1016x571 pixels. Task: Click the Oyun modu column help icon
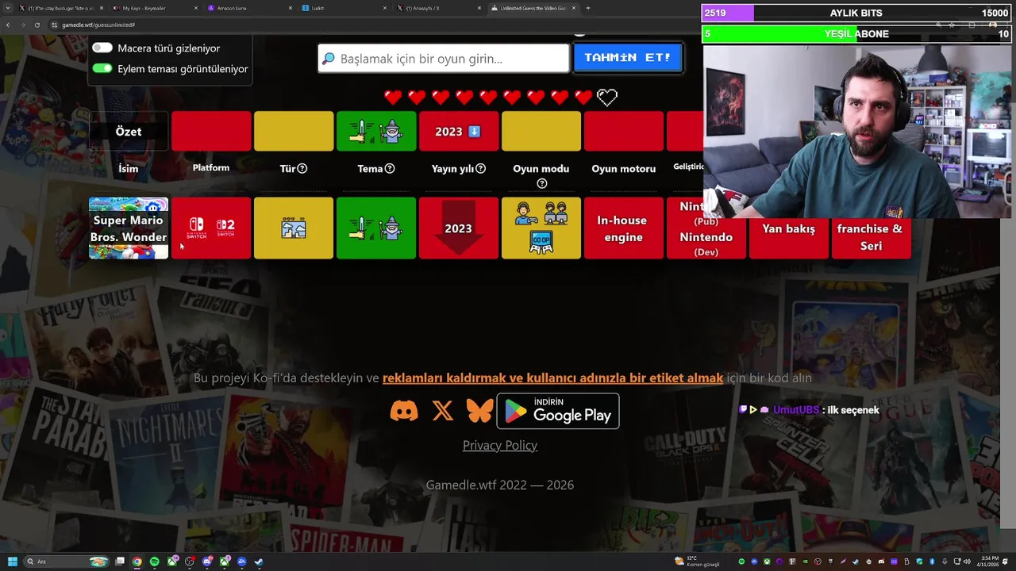(x=541, y=183)
